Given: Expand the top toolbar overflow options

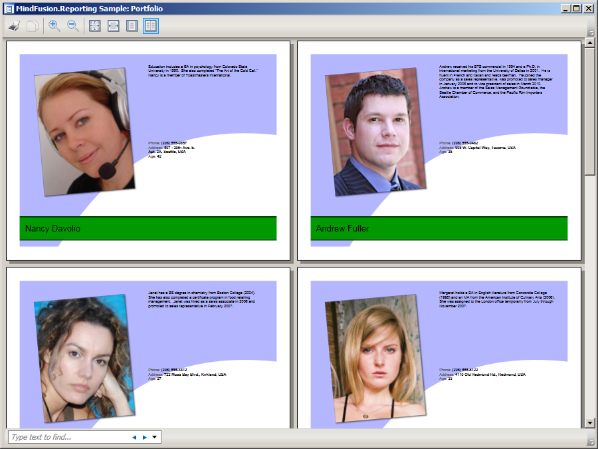Looking at the screenshot, I should 591,33.
